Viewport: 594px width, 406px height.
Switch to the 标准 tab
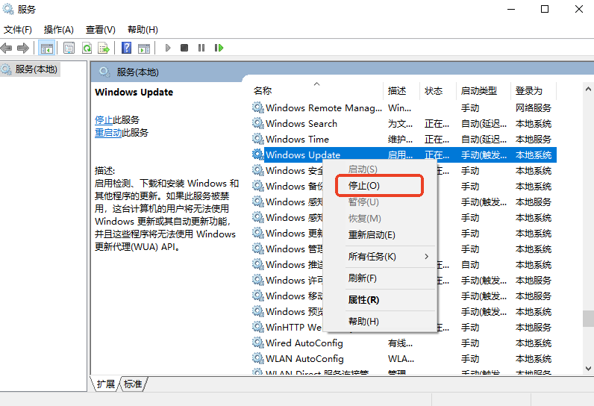pos(133,384)
